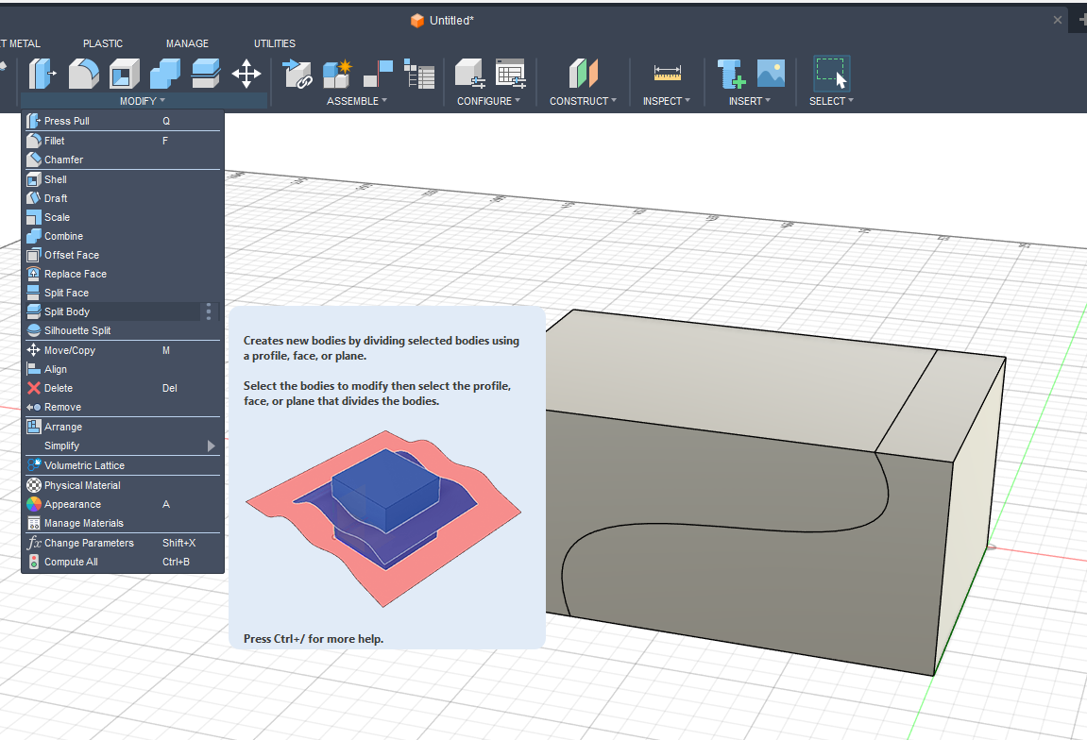
Task: Open the Measure tool ruler icon
Action: (x=667, y=74)
